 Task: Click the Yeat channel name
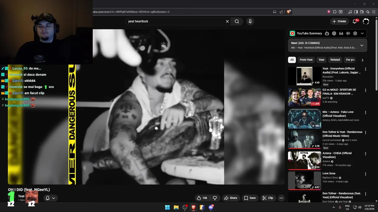click(21, 196)
